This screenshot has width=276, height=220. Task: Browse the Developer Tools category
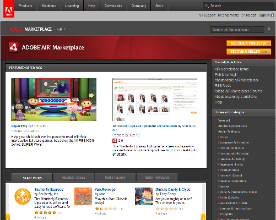[x=231, y=164]
